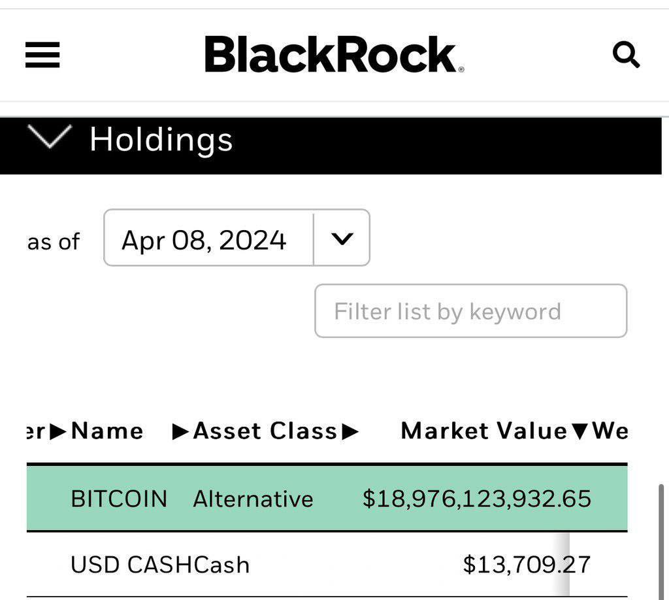Open the hamburger navigation menu
Image resolution: width=669 pixels, height=600 pixels.
tap(42, 55)
